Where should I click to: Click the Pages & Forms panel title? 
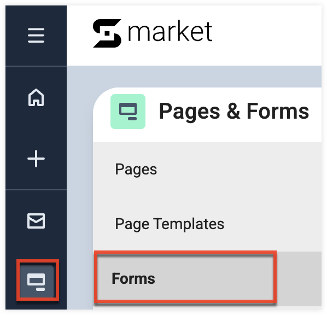pyautogui.click(x=234, y=112)
